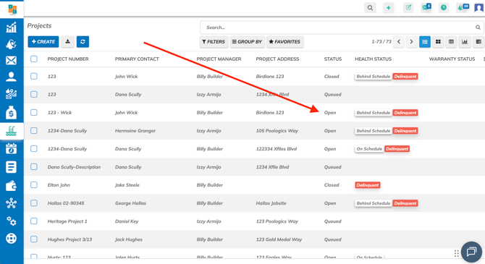Check the box for 123 - Wick row
Image resolution: width=485 pixels, height=264 pixels.
[34, 113]
